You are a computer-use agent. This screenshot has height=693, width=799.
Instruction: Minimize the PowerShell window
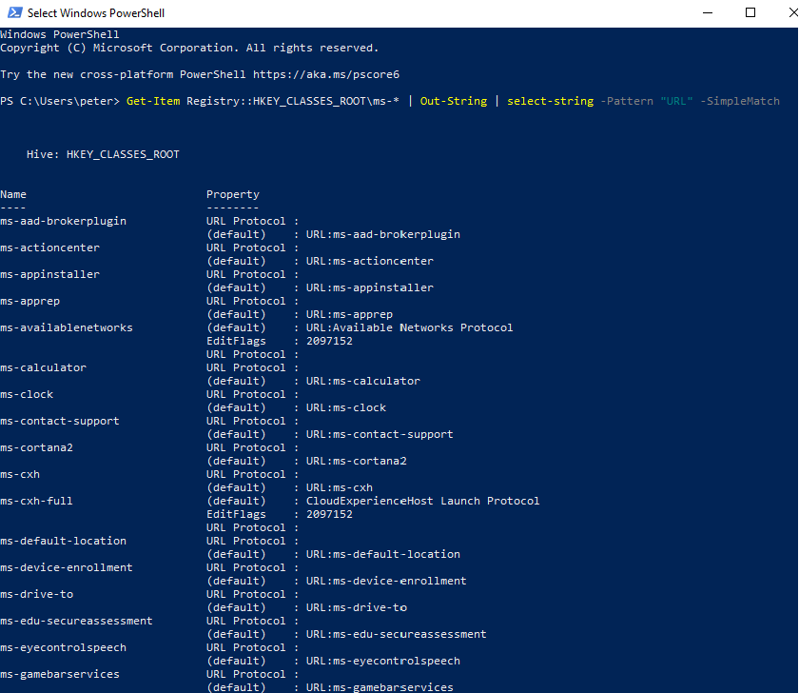[x=705, y=13]
